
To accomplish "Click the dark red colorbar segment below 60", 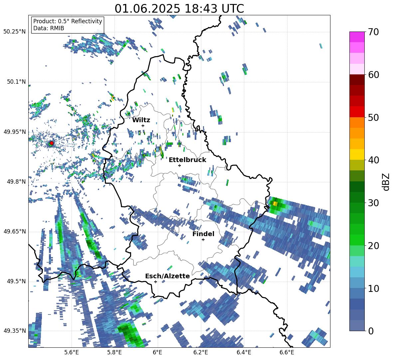I will click(x=357, y=80).
